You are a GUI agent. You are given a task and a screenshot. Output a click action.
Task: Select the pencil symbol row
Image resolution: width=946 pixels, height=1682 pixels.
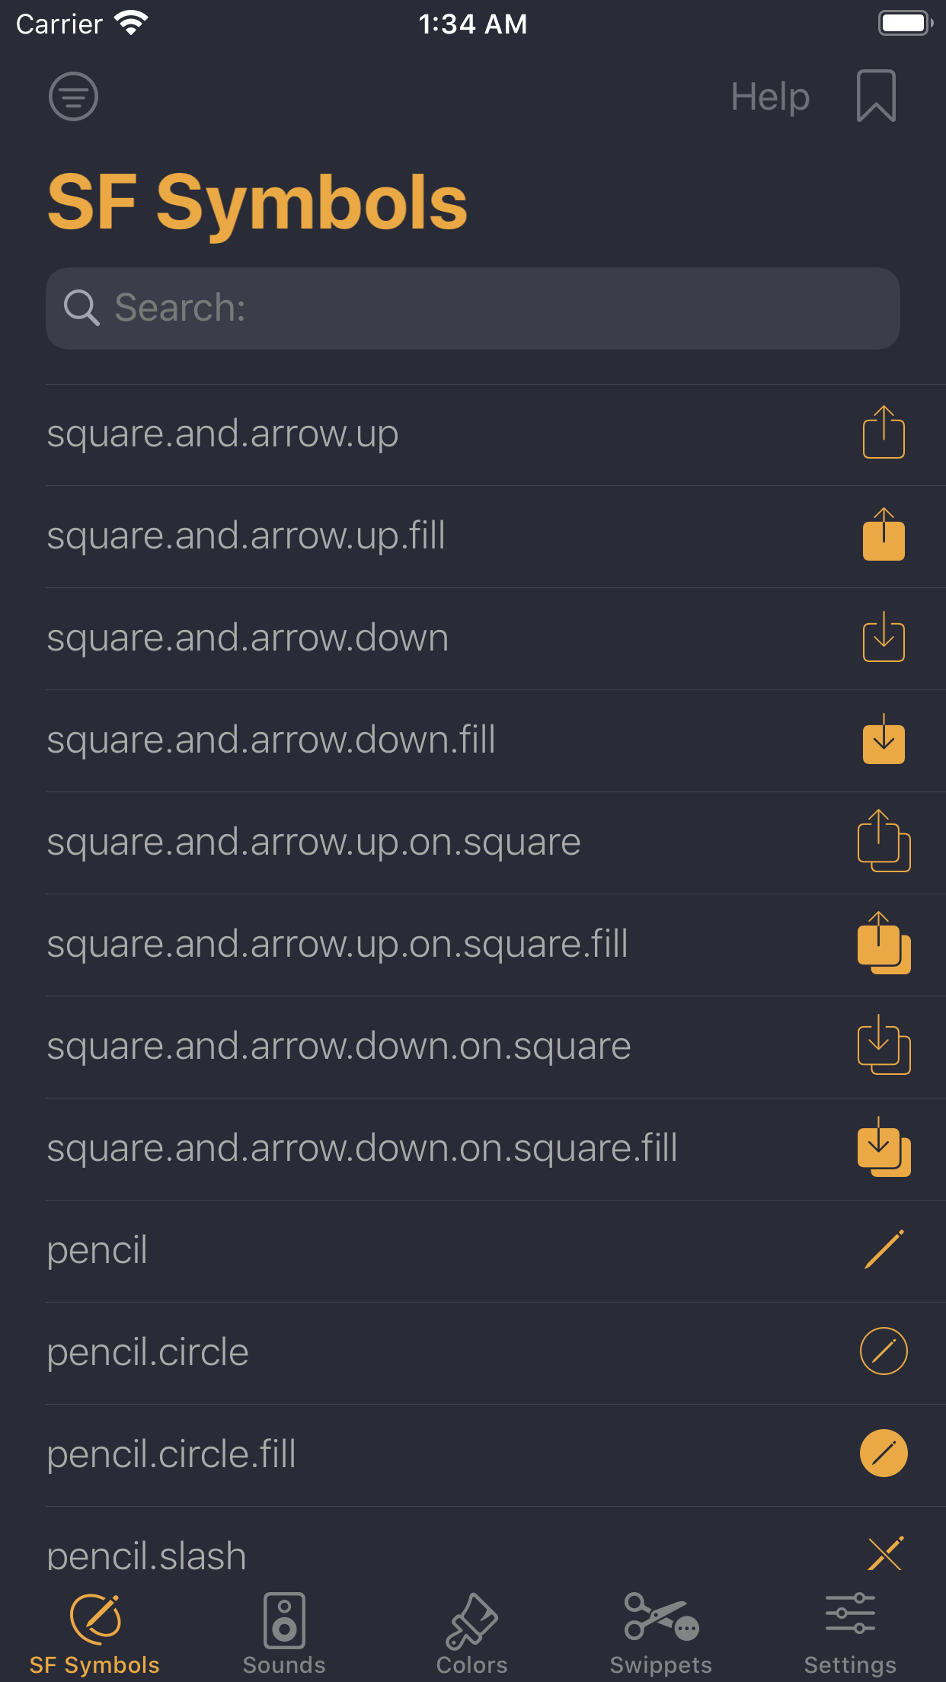point(97,1251)
